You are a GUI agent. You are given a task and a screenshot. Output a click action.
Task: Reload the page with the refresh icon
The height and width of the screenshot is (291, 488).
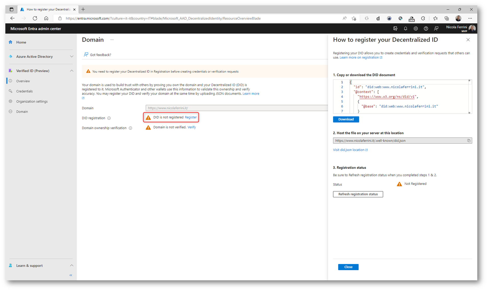(35, 18)
